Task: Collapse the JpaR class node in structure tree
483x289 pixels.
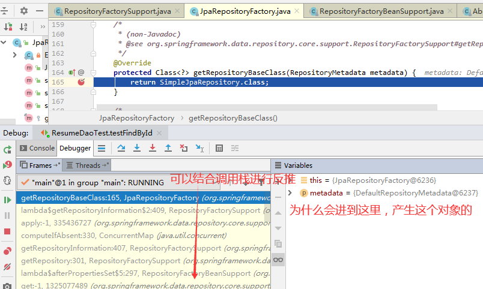Action: pos(4,42)
